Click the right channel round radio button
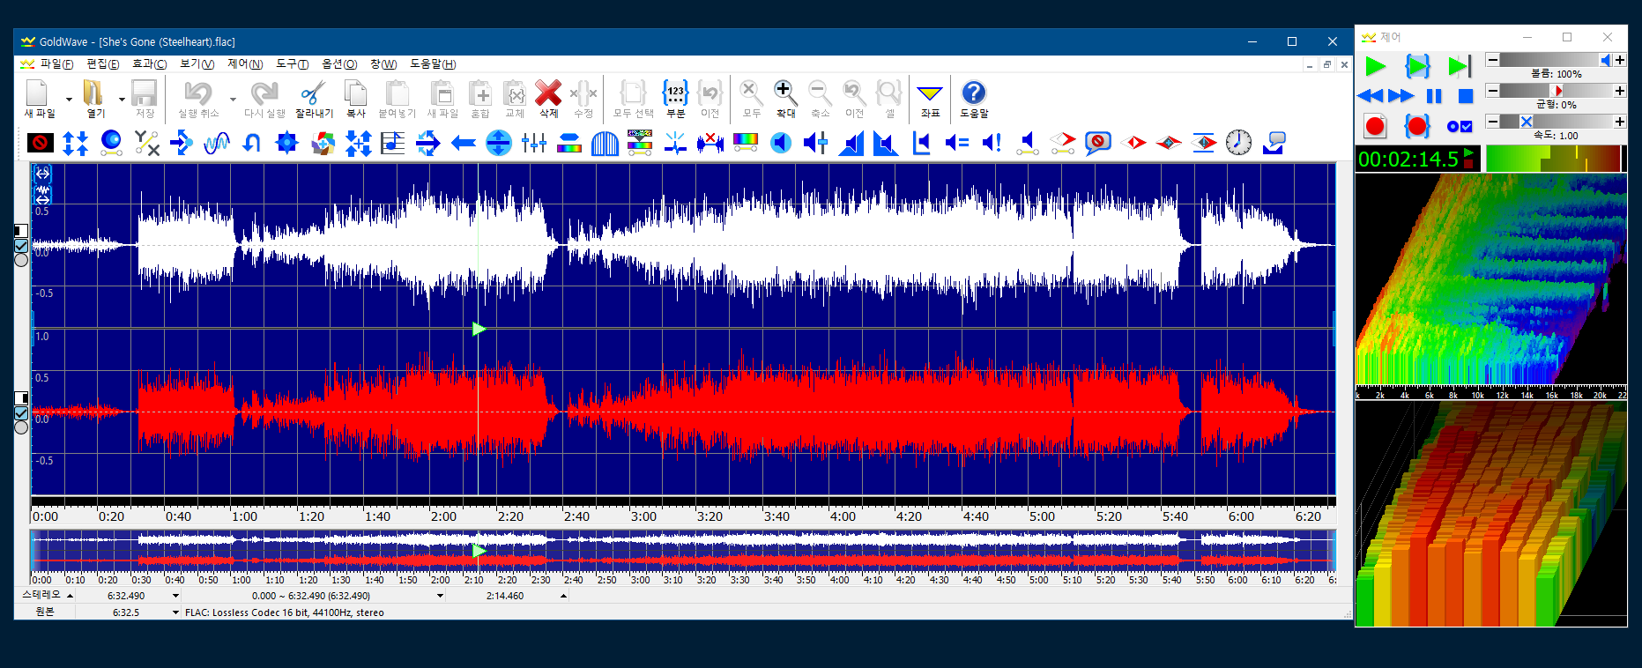Viewport: 1642px width, 668px height. [21, 427]
